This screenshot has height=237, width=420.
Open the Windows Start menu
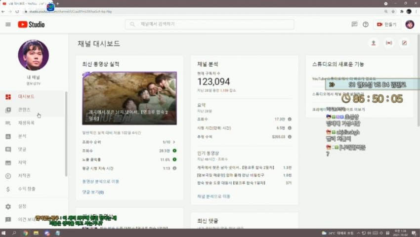[x=3, y=233]
